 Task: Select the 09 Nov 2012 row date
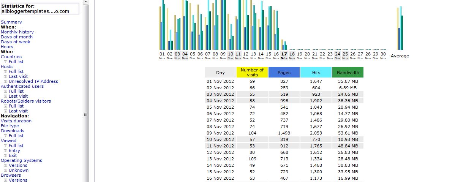[220, 133]
